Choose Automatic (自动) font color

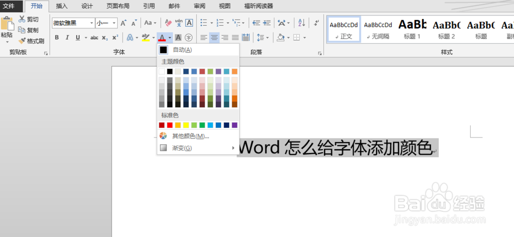pos(198,50)
